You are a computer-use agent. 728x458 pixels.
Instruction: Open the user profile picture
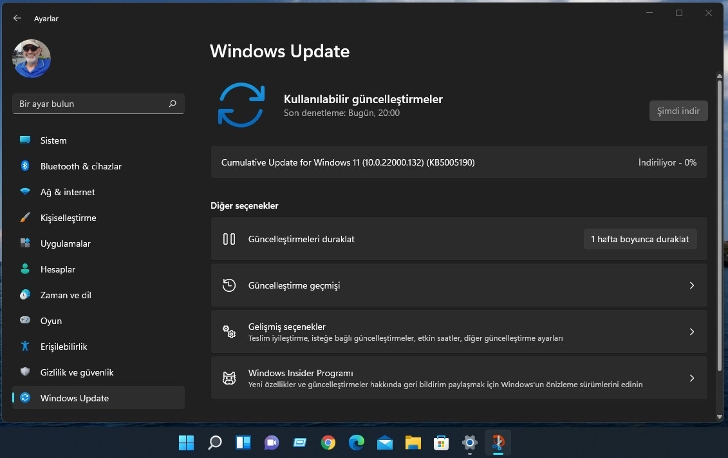click(32, 59)
